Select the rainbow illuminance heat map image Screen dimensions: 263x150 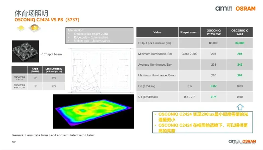pos(93,111)
